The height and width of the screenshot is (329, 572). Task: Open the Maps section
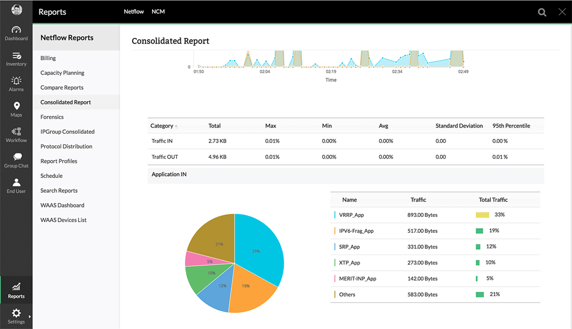coord(16,110)
